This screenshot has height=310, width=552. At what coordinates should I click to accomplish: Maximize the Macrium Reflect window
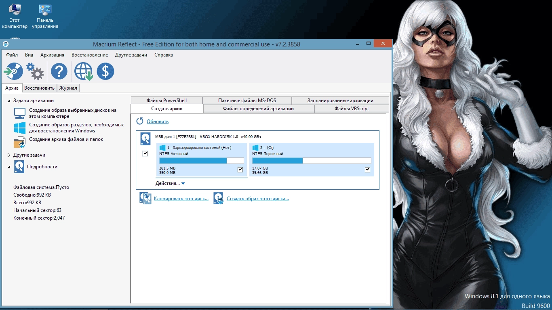(368, 43)
